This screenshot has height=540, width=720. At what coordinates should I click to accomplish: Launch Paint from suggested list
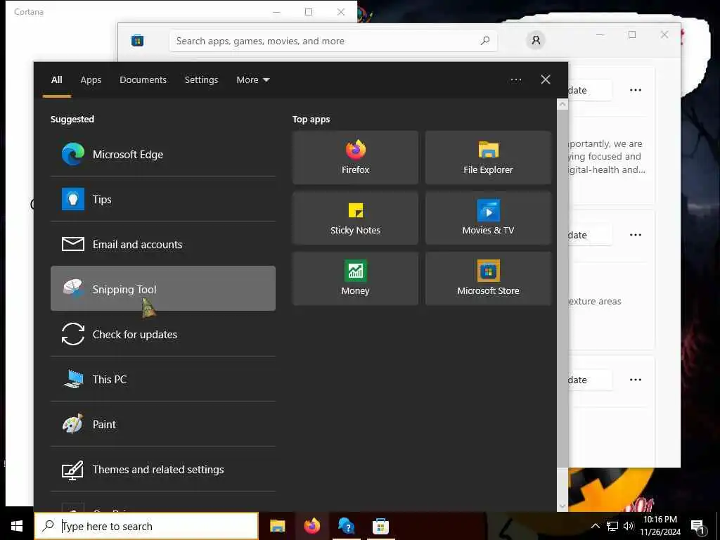tap(163, 424)
